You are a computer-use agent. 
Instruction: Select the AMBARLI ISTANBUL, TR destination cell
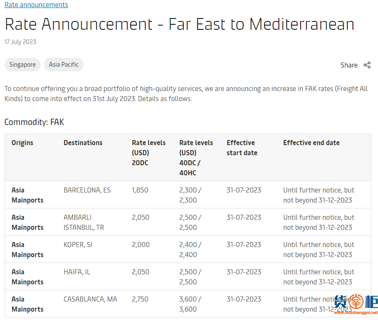[x=84, y=222]
